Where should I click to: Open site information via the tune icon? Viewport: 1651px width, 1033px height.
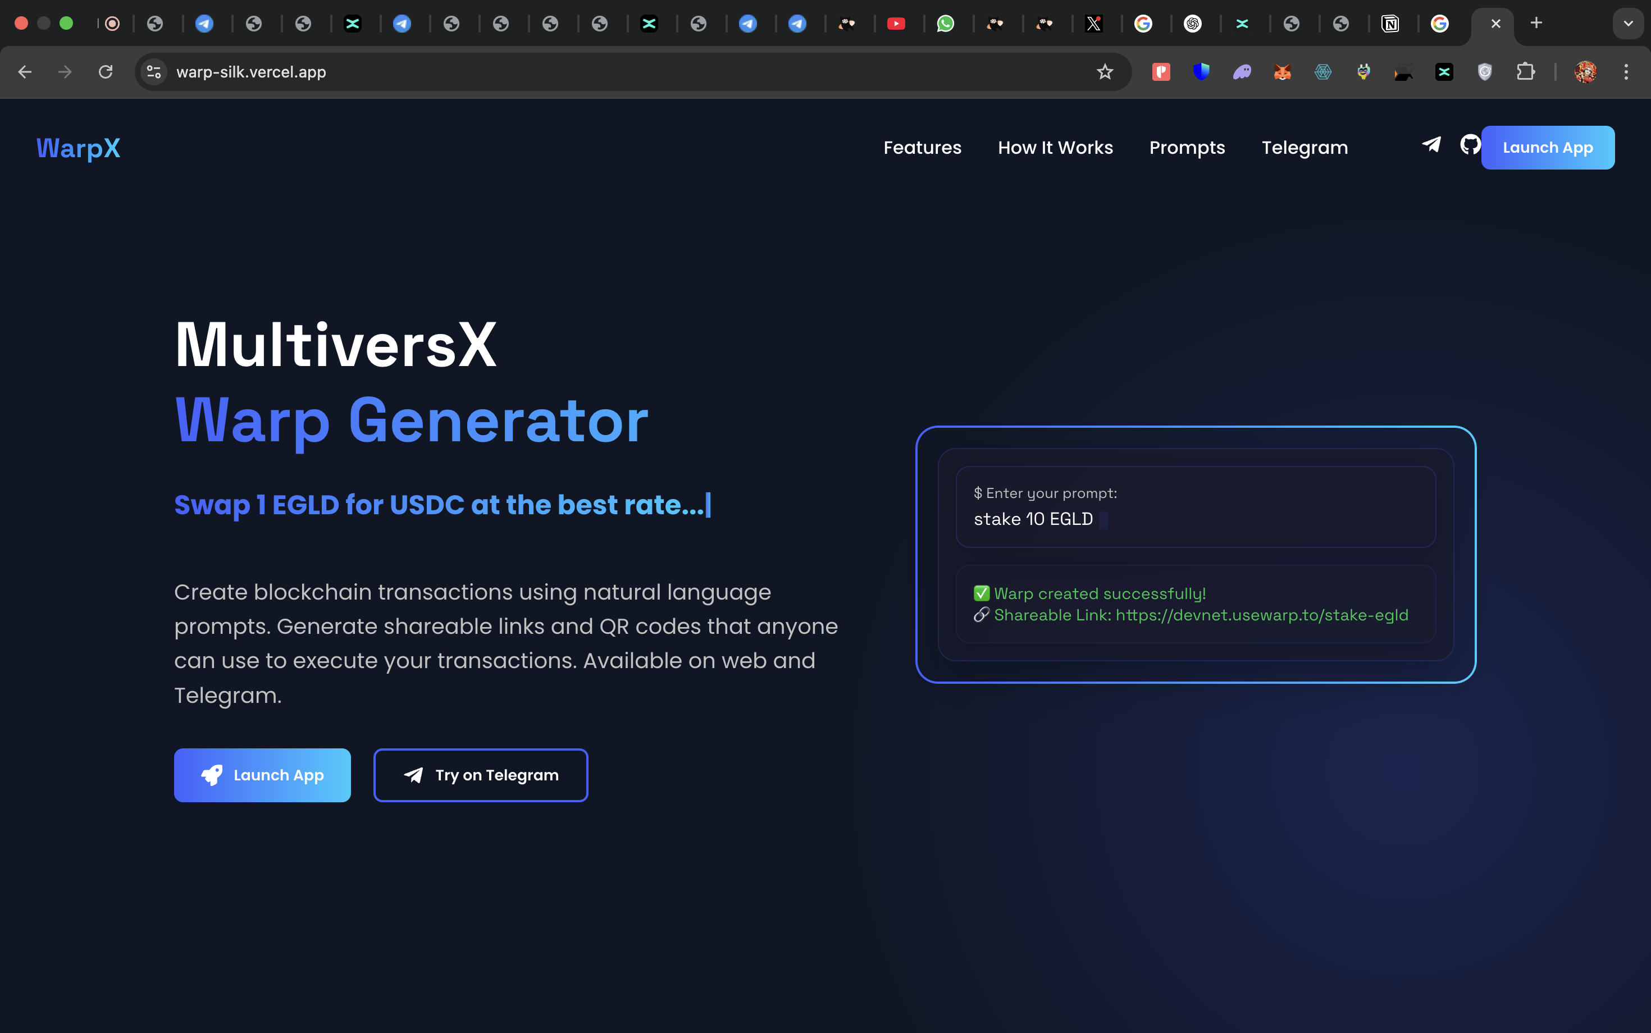[153, 72]
